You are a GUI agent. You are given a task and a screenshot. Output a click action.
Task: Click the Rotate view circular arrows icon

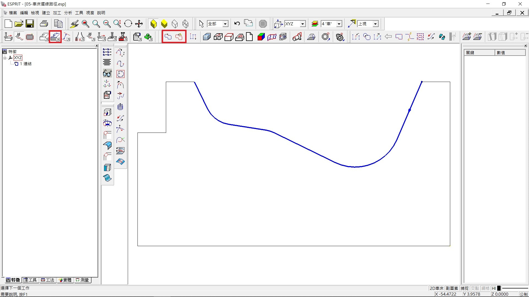128,24
